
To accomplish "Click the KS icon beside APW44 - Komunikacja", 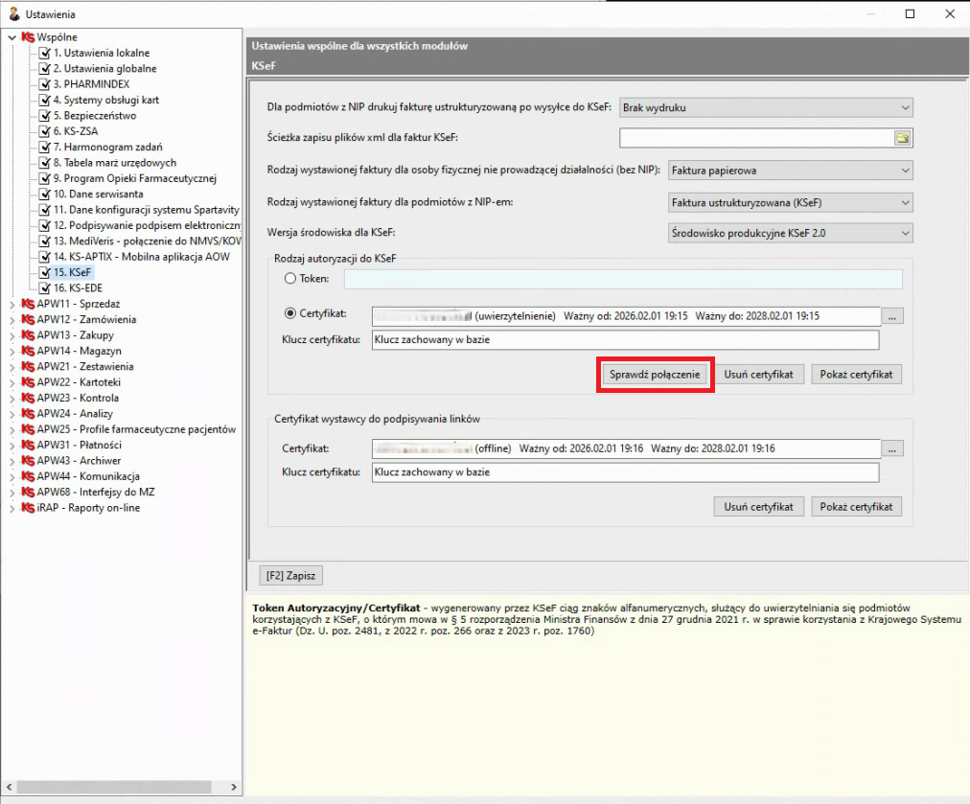I will (28, 476).
